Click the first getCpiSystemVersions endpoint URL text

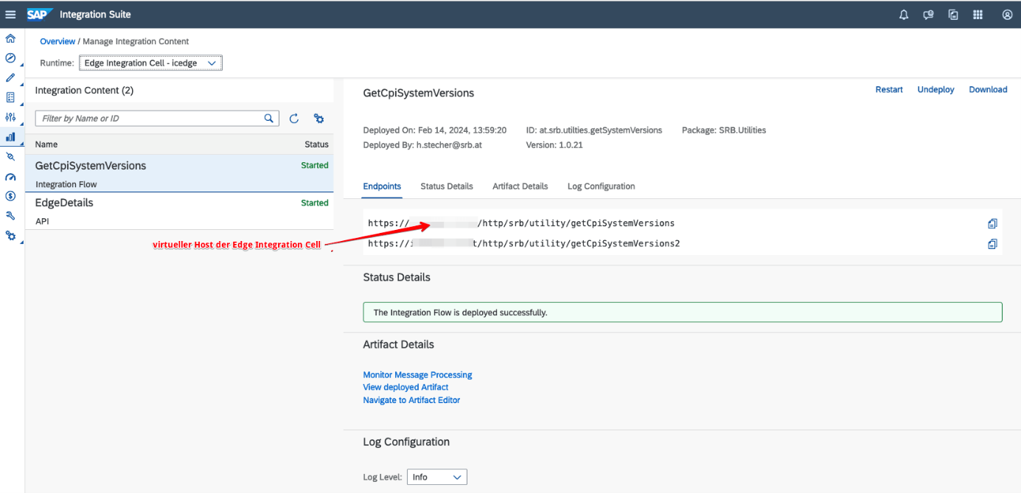tap(521, 223)
